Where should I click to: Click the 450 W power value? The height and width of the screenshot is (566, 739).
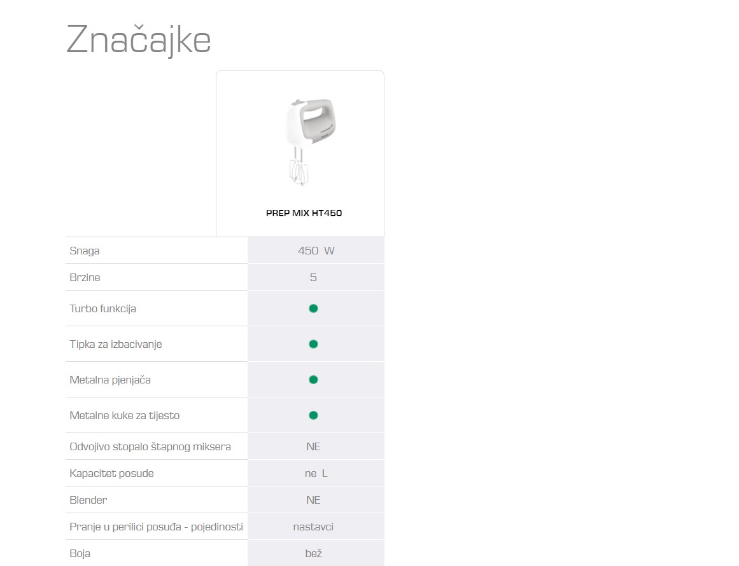[316, 251]
